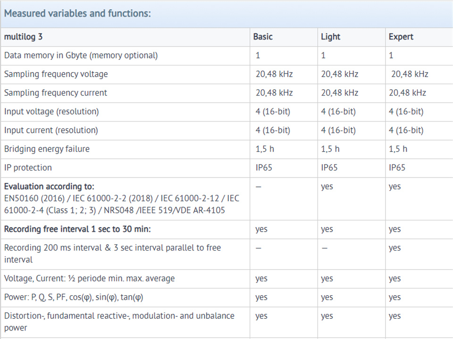Image resolution: width=453 pixels, height=339 pixels.
Task: Select the 'Sampling frequency current' row label
Action: (x=56, y=93)
